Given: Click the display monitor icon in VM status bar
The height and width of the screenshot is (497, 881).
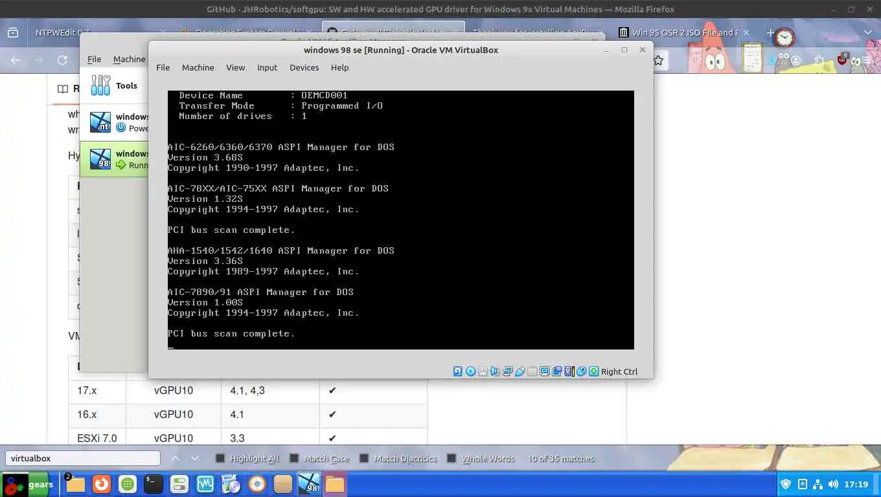Looking at the screenshot, I should coord(545,371).
